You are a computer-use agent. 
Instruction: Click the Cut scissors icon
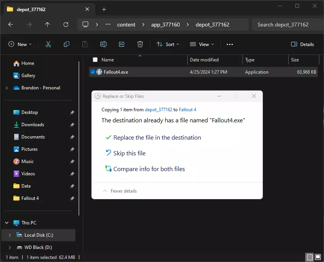(x=48, y=44)
